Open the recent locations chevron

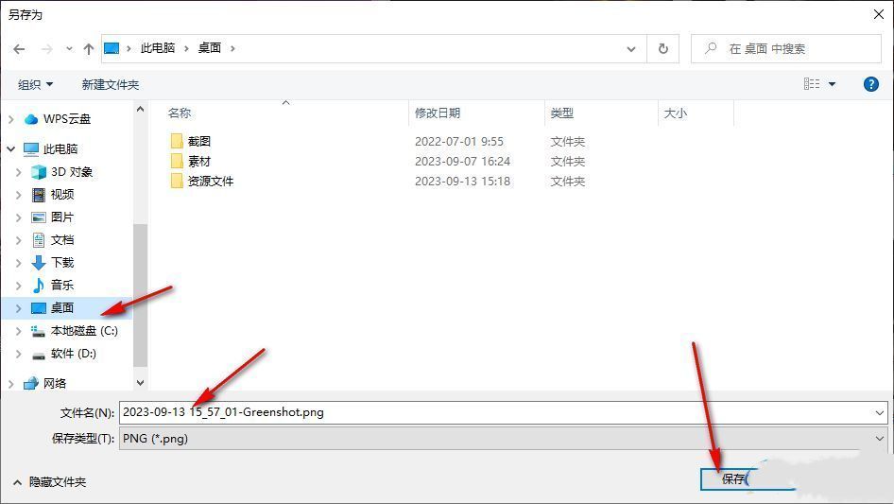click(x=69, y=49)
